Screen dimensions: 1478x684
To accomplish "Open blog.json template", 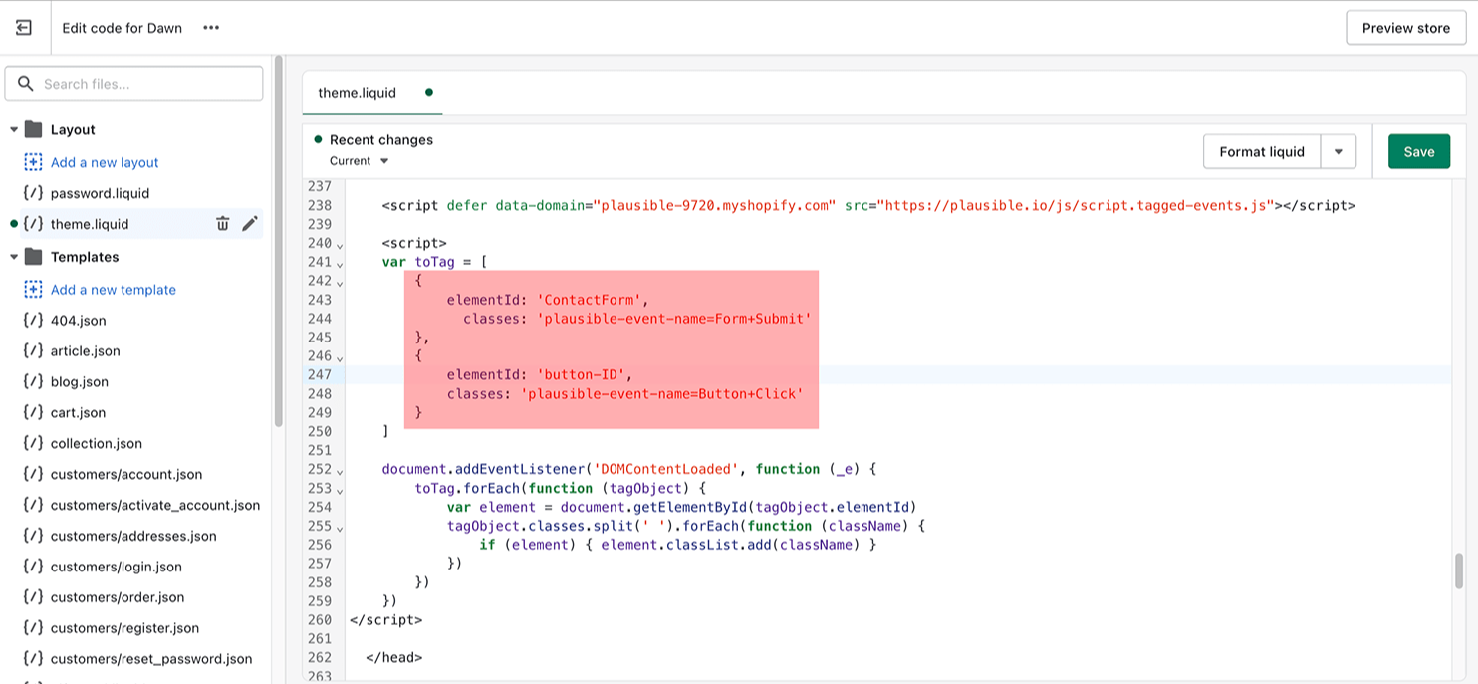I will pos(80,382).
